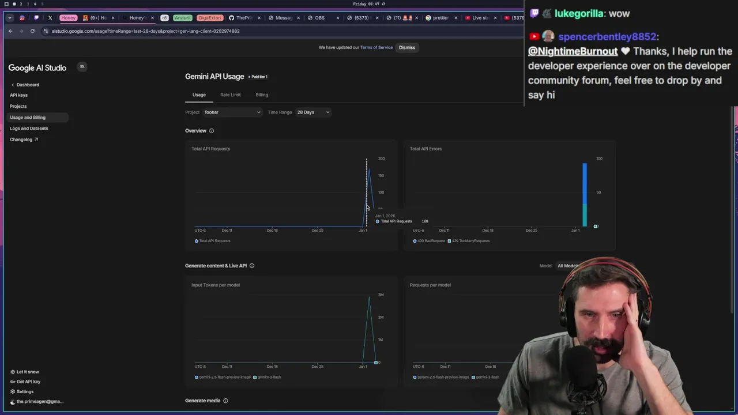Viewport: 738px width, 415px height.
Task: Click Google AI Studio logo
Action: pyautogui.click(x=37, y=68)
